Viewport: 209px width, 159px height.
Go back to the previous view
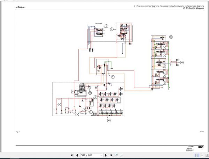coord(116,155)
